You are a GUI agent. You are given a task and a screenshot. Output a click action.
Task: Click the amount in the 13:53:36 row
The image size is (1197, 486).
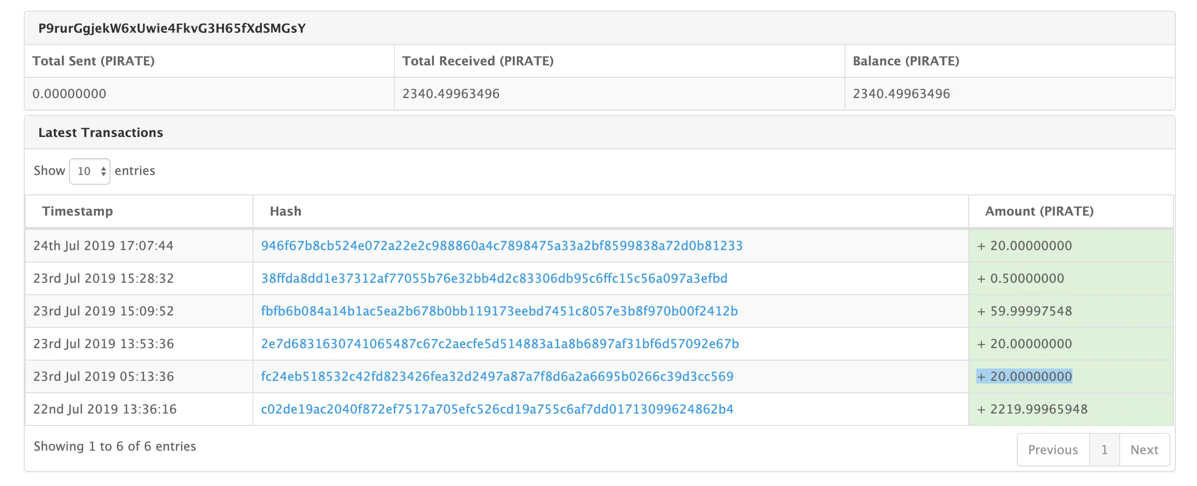(x=1024, y=343)
